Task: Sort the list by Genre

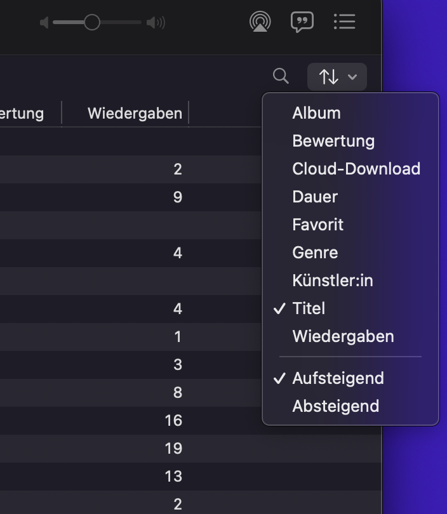Action: click(x=315, y=253)
